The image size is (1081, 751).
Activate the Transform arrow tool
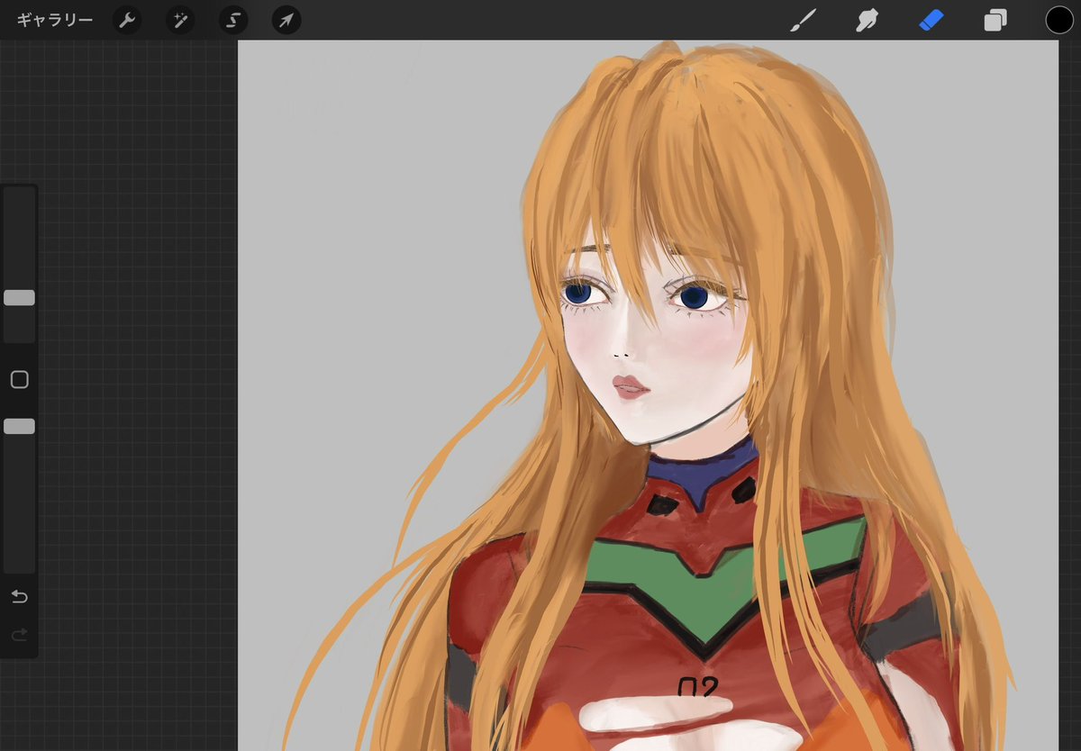point(286,20)
